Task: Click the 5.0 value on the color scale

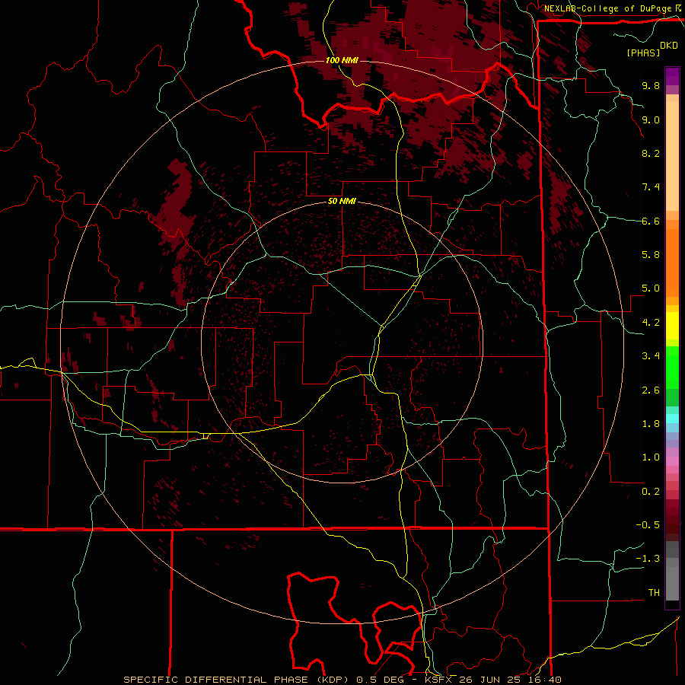Action: coord(651,288)
